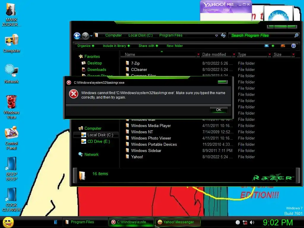
Task: Open the Share with menu
Action: click(x=148, y=46)
